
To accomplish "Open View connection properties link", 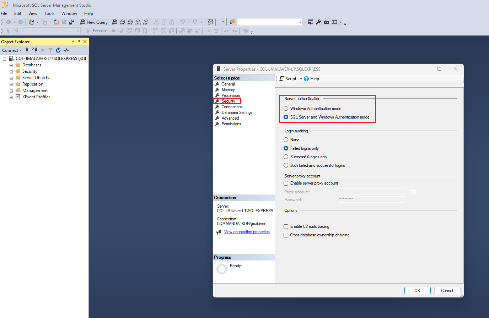I will pyautogui.click(x=247, y=232).
